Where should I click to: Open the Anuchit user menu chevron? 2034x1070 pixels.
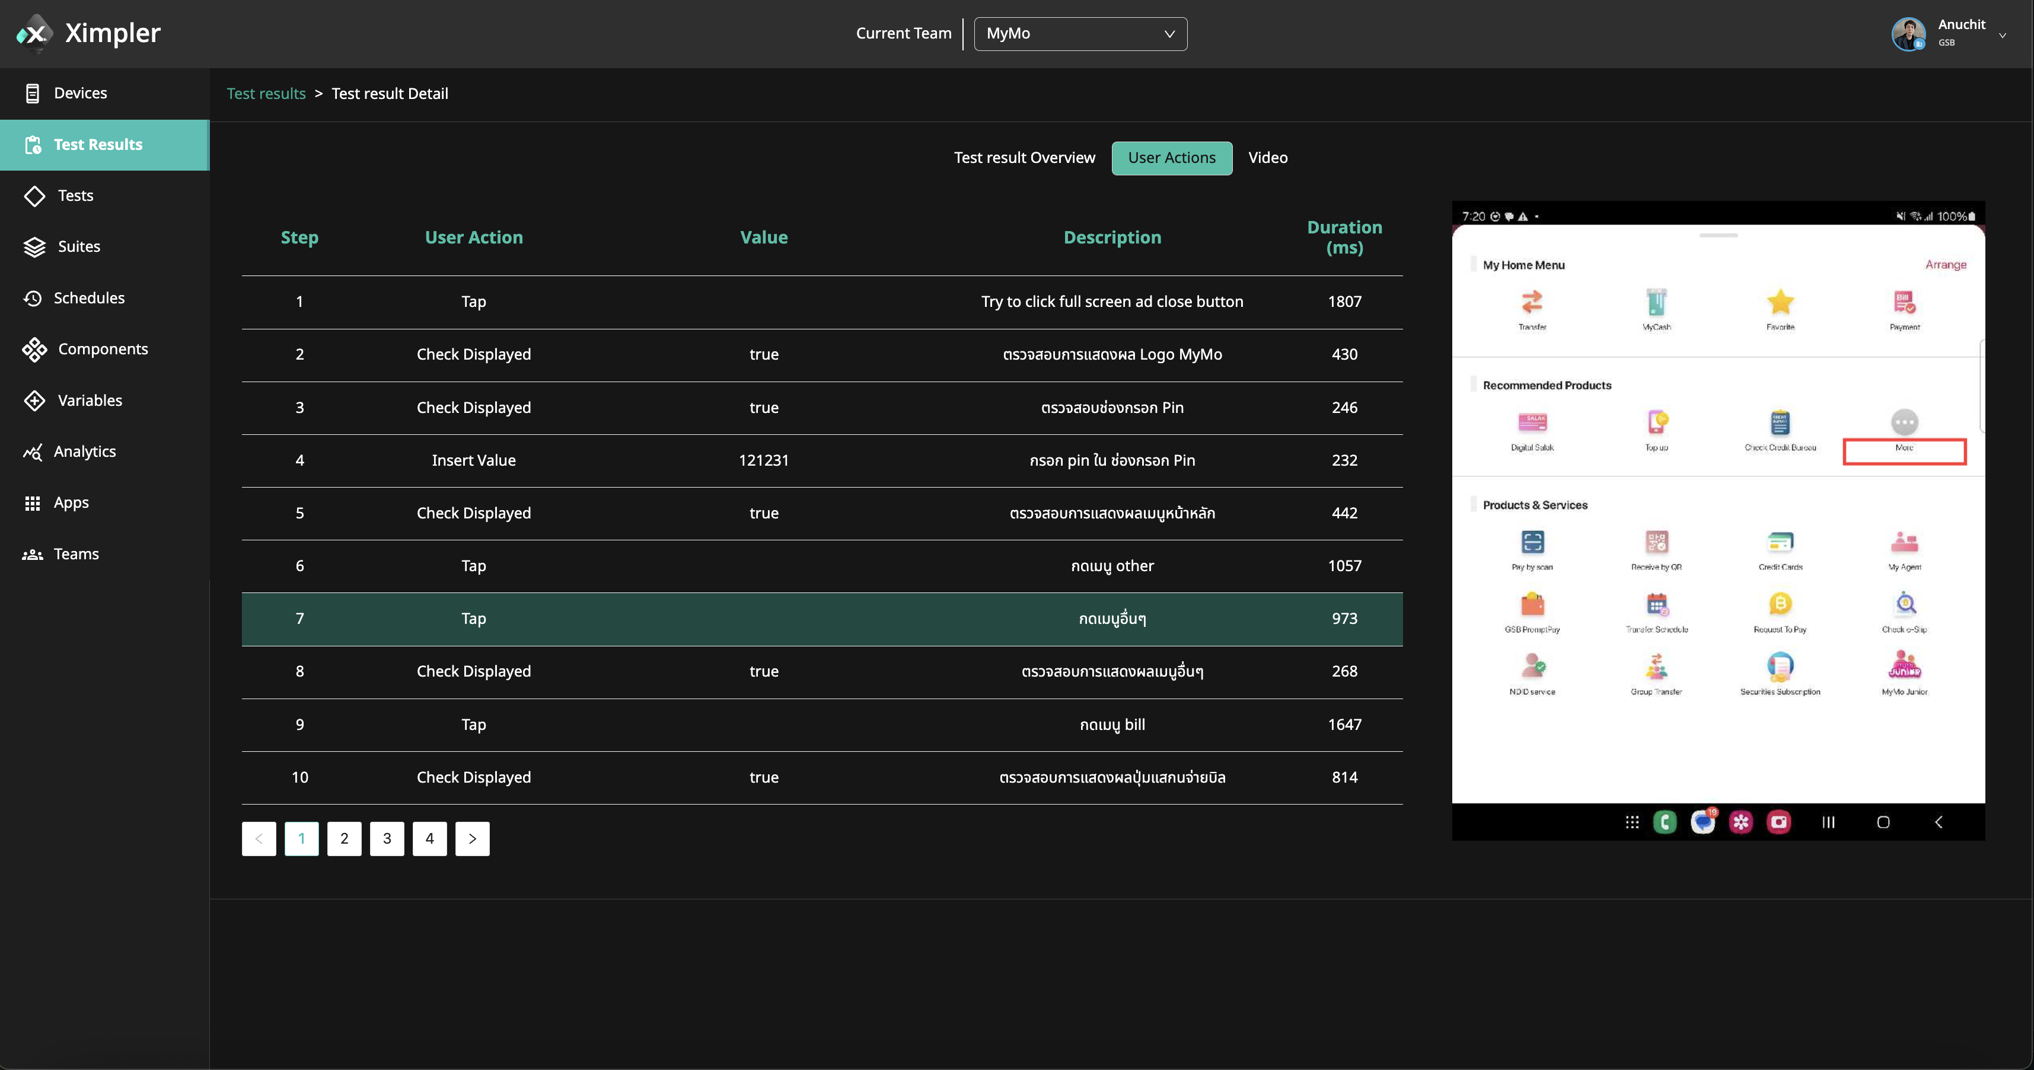click(x=2001, y=35)
